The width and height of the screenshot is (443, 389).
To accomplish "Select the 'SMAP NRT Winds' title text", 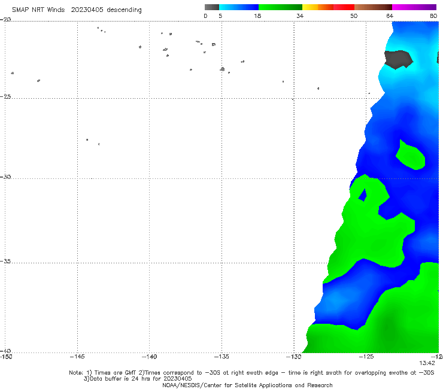I will pos(38,10).
